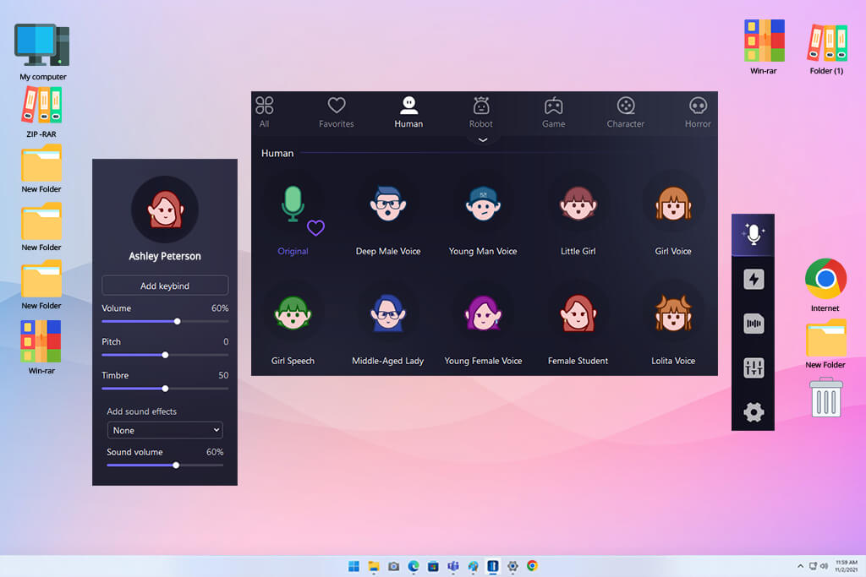Image resolution: width=866 pixels, height=577 pixels.
Task: Open File Explorer from taskbar
Action: pos(373,566)
